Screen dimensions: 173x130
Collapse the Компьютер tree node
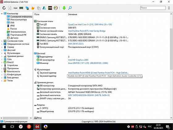tap(2, 14)
